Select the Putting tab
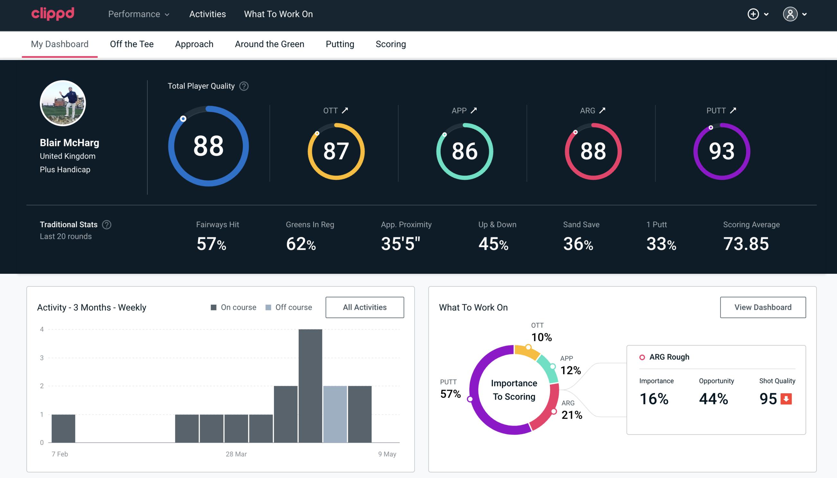This screenshot has width=837, height=478. (x=340, y=44)
